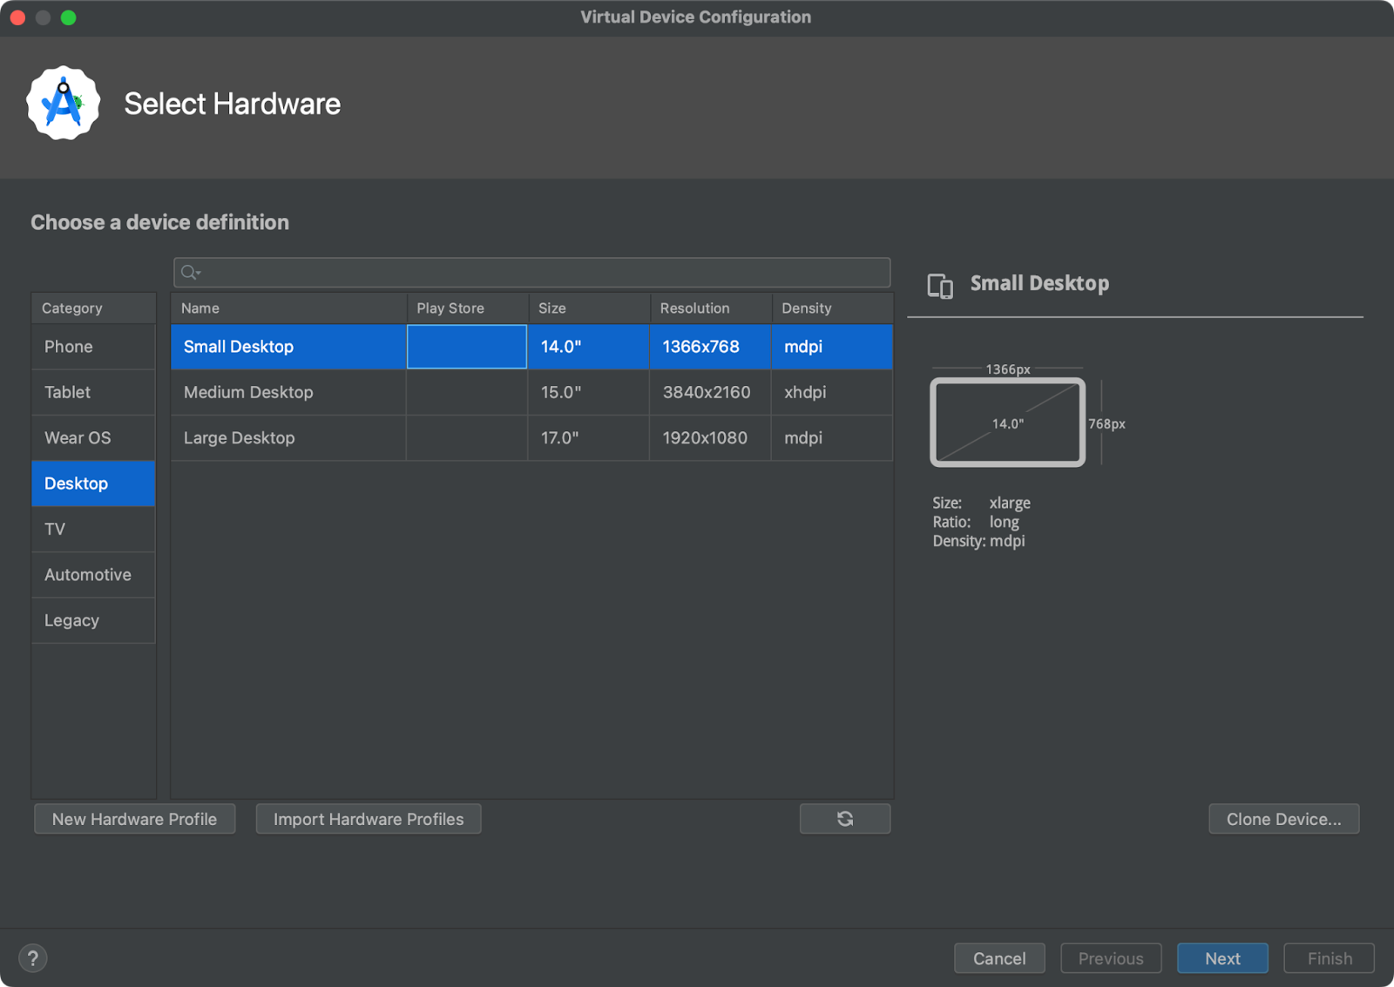Select the Large Desktop device profile
This screenshot has width=1394, height=987.
tap(239, 437)
